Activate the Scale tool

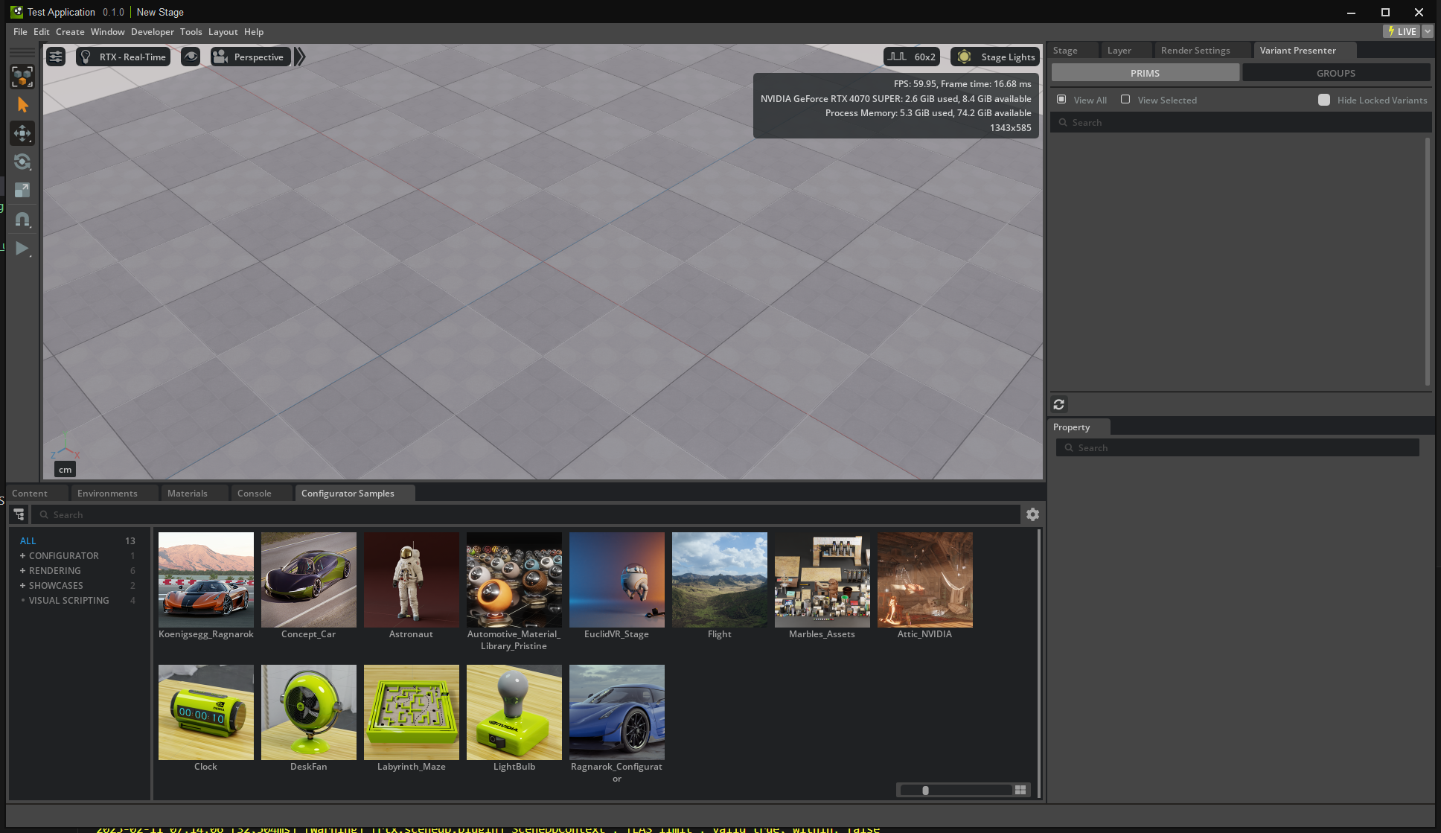[22, 189]
